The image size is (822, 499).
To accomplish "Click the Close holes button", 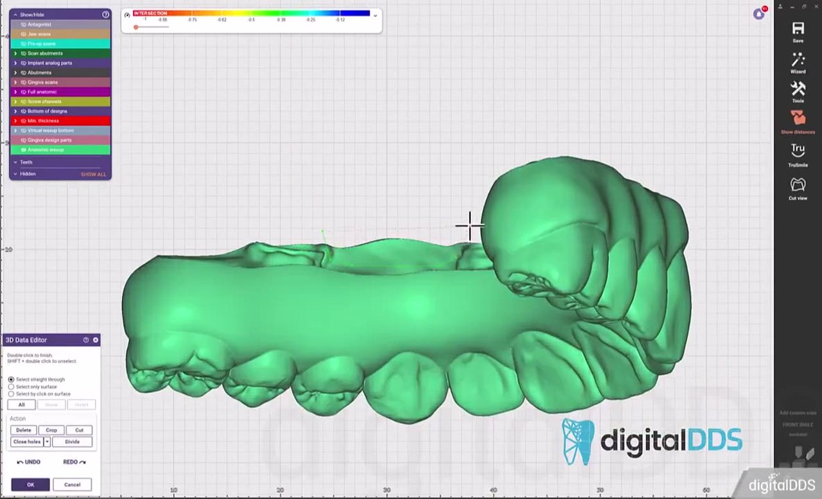I will pyautogui.click(x=27, y=442).
